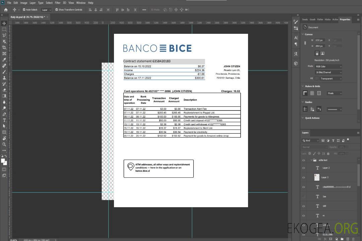
Task: Hide the 'adita text' group layer
Action: pyautogui.click(x=304, y=160)
